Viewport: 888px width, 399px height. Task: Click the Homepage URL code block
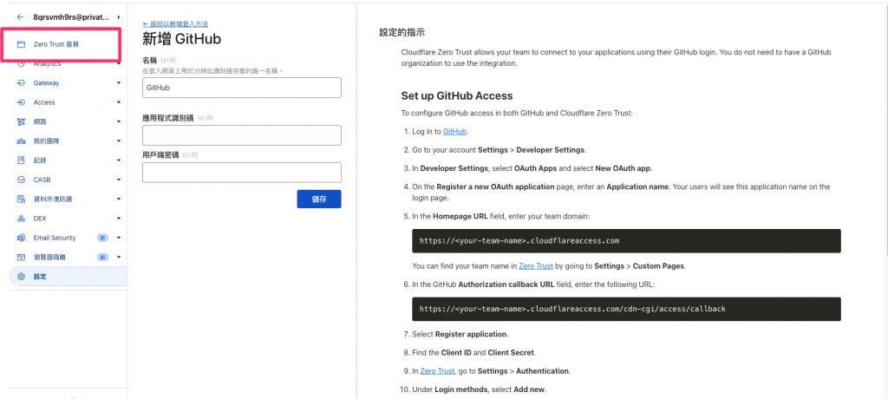[626, 241]
